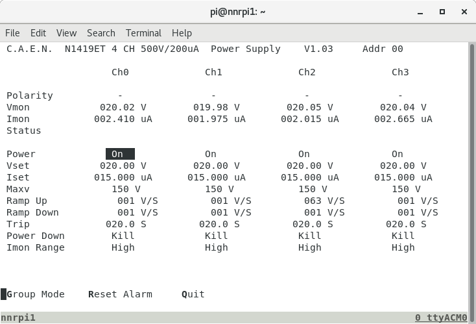
Task: Click the 0 ttyACM0 status bar entry
Action: pyautogui.click(x=441, y=318)
